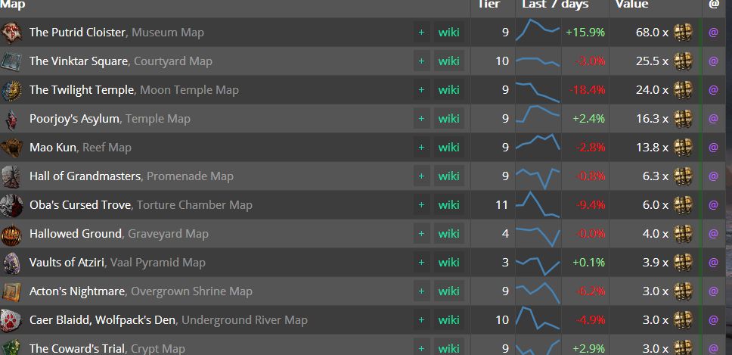
Task: Open wiki link for The Twilight Temple
Action: (x=448, y=90)
